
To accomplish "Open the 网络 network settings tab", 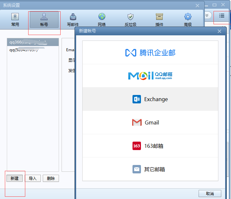I will pos(102,19).
